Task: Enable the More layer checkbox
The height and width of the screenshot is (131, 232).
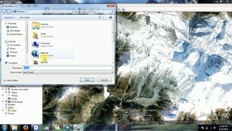Action: (x=6, y=110)
